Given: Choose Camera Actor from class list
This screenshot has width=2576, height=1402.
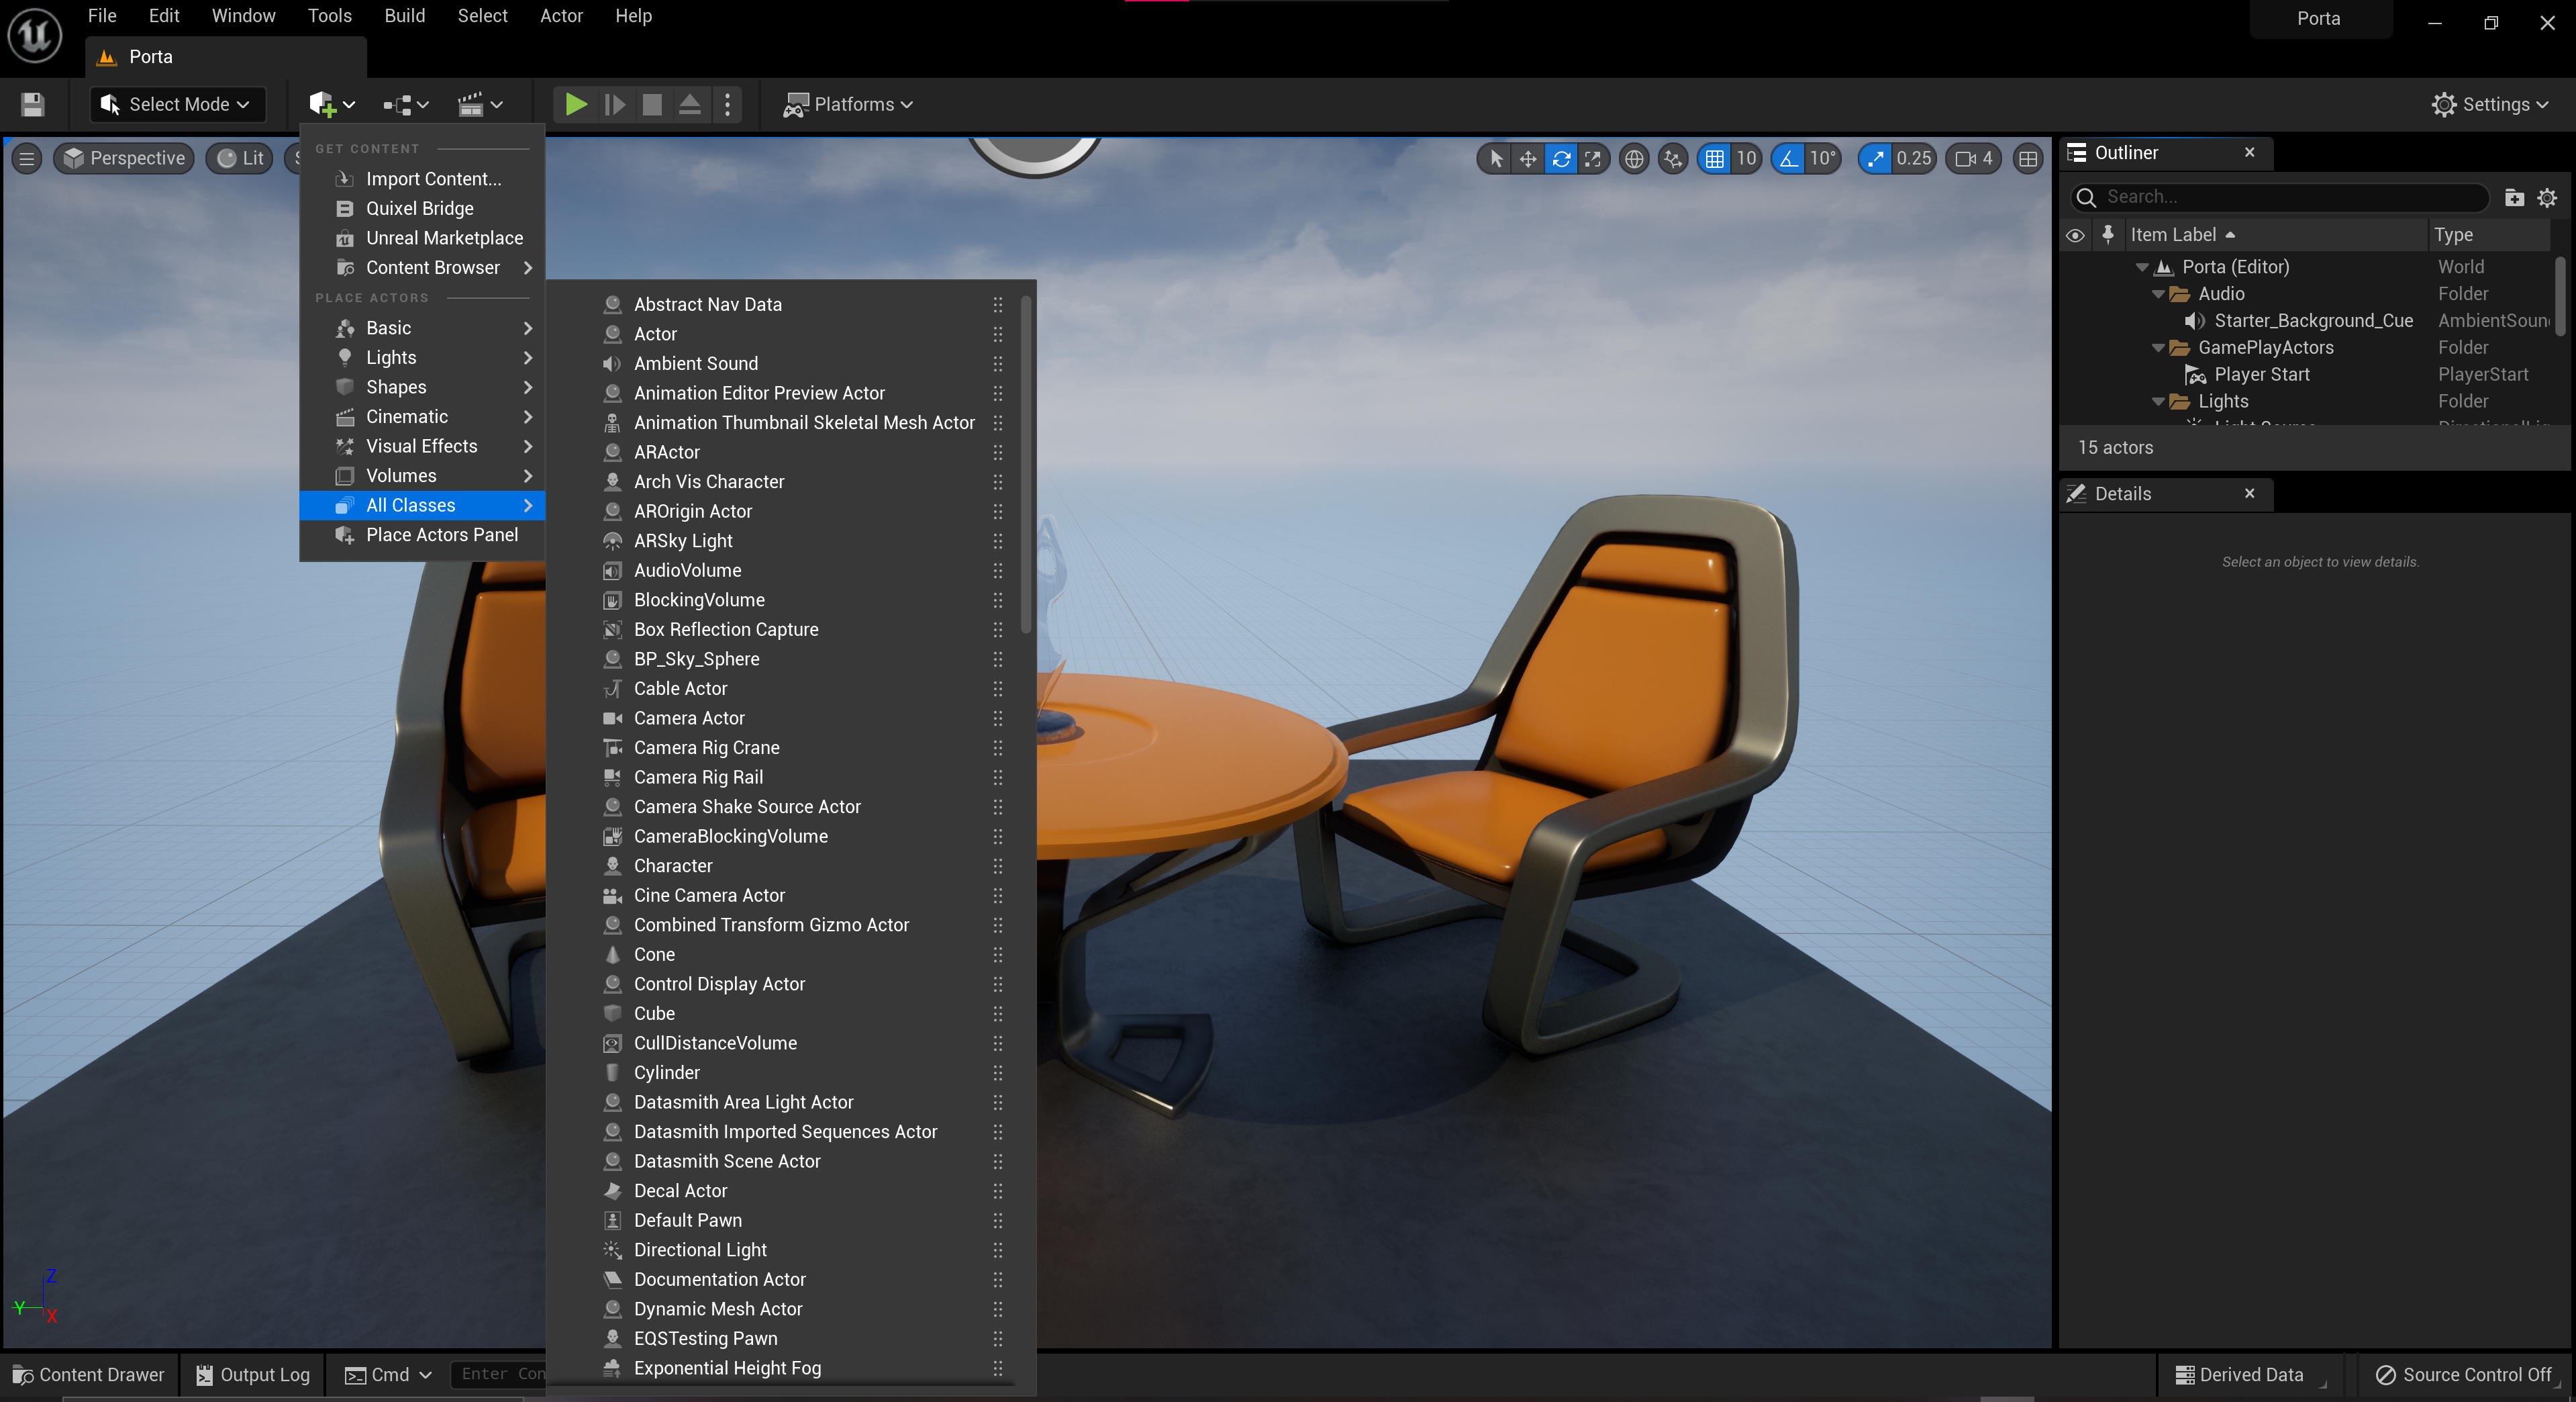Looking at the screenshot, I should [689, 718].
